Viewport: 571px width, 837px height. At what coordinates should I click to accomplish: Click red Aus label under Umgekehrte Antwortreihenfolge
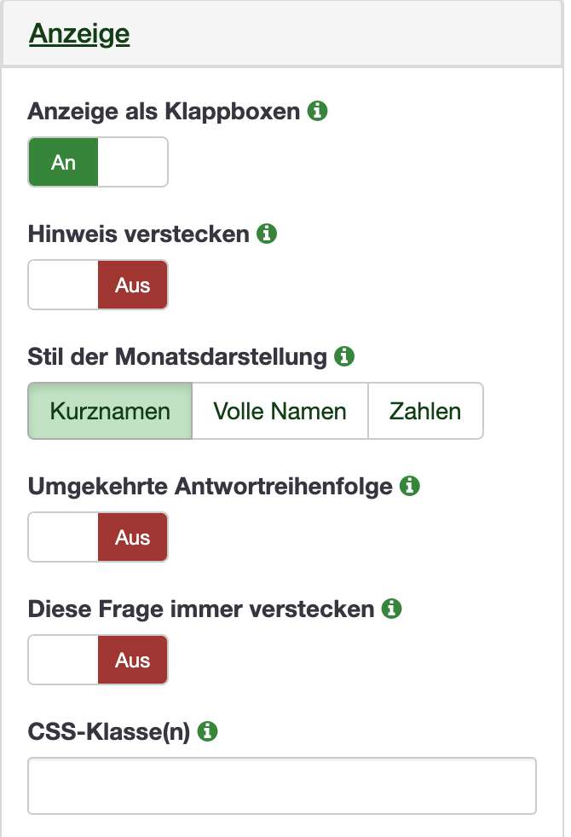[133, 537]
